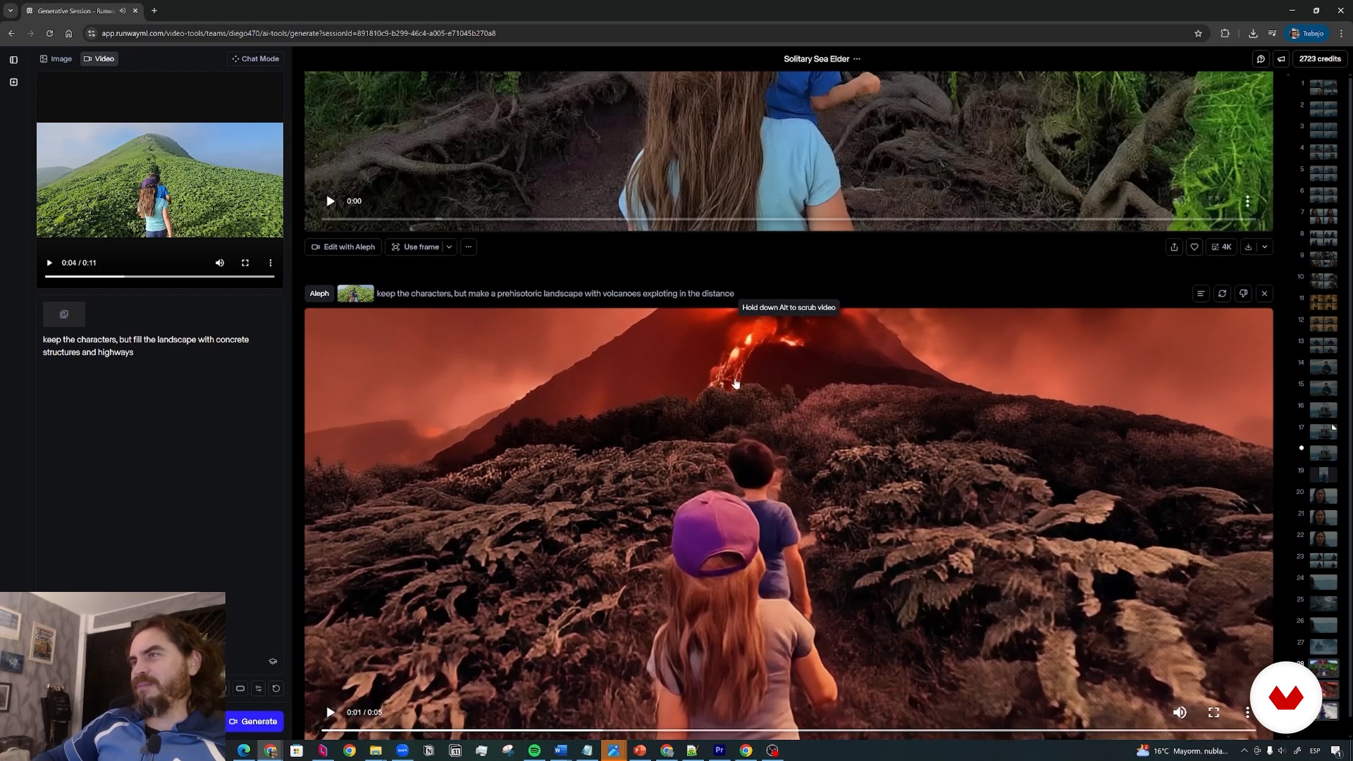Open the announcements megaphone icon

[1281, 59]
